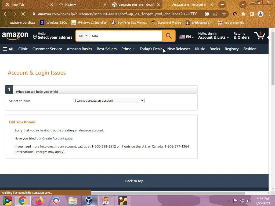Open Today's Deals
The height and width of the screenshot is (206, 275).
click(151, 49)
